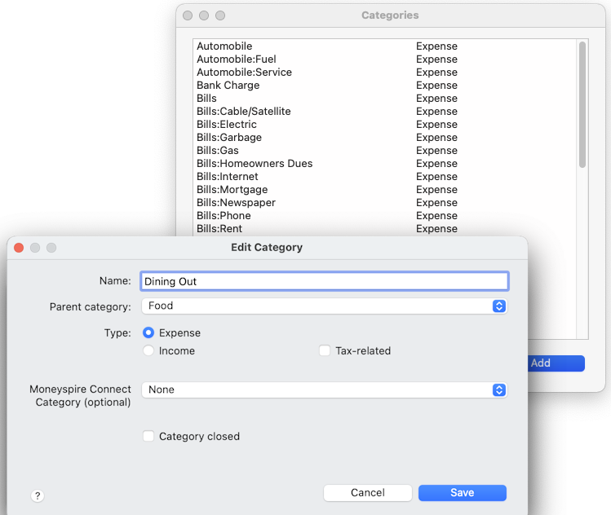
Task: Select the Bills category row
Action: 384,98
